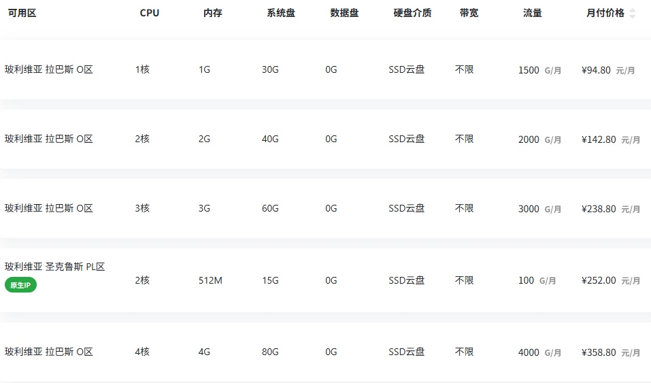Select the ¥142.80 monthly plan price
This screenshot has height=383, width=651.
pos(599,139)
